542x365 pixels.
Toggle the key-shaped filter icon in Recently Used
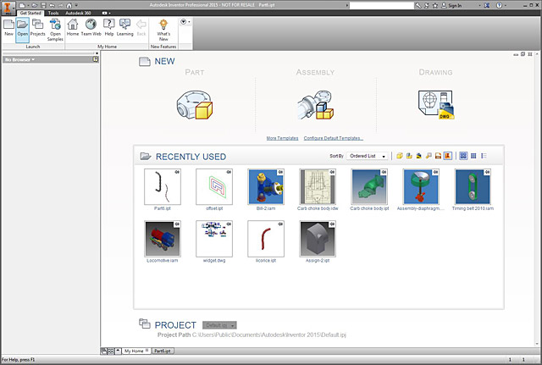429,156
